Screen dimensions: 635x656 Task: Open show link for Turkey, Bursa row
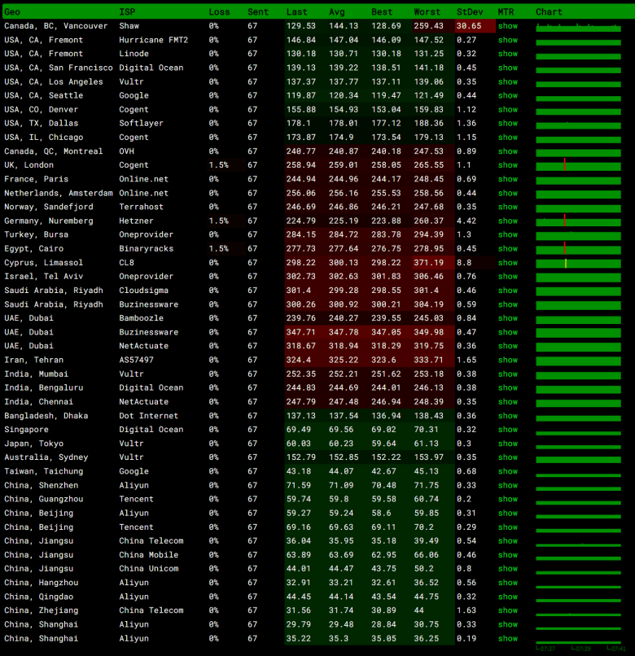click(507, 234)
